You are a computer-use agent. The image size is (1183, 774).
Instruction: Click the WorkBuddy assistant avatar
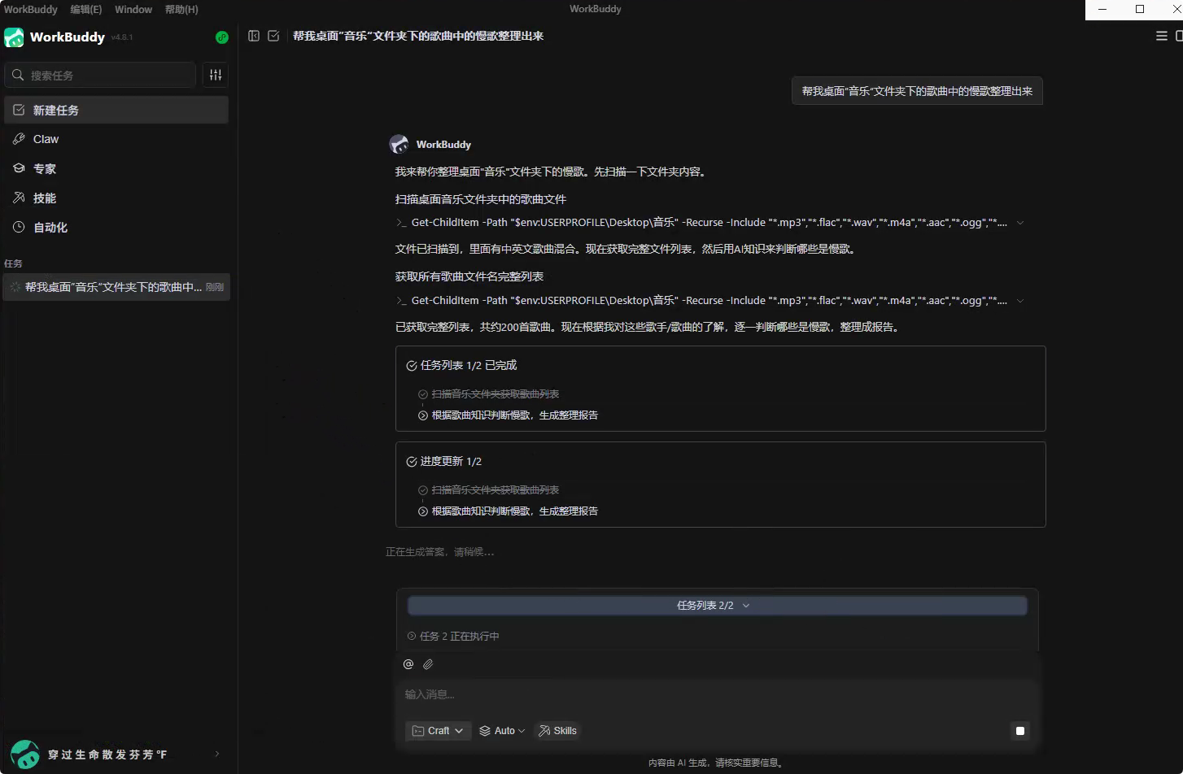pos(399,145)
